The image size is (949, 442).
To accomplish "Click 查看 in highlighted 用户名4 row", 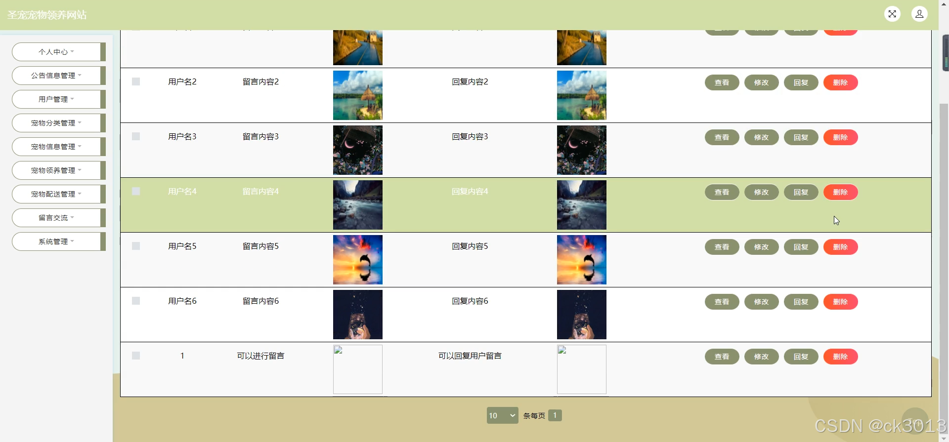I will click(x=722, y=192).
